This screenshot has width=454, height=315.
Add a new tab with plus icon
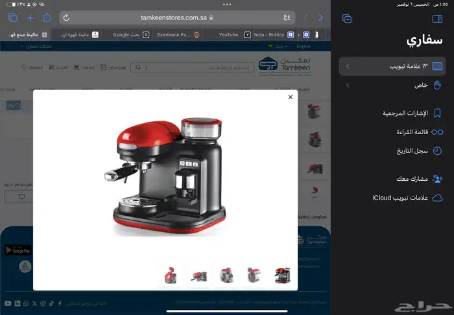coord(30,18)
